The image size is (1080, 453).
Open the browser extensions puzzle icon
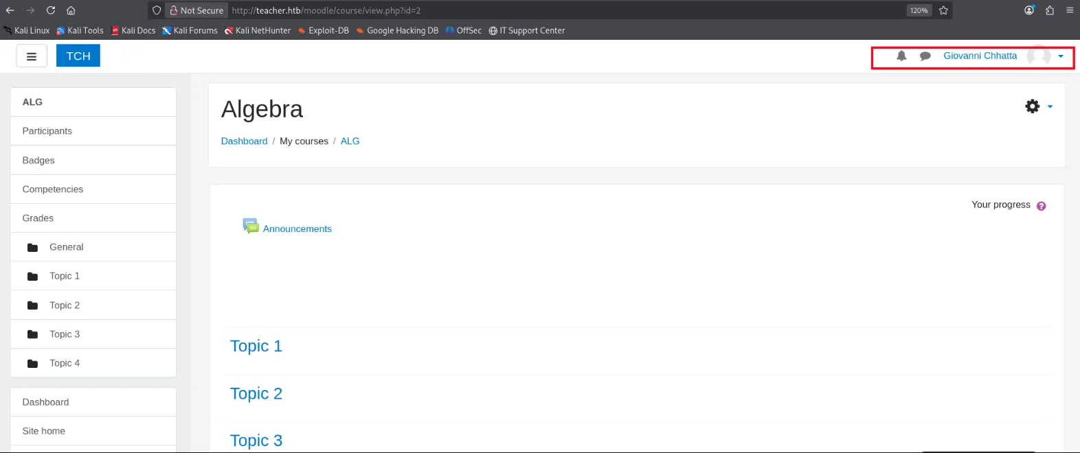coord(1050,10)
